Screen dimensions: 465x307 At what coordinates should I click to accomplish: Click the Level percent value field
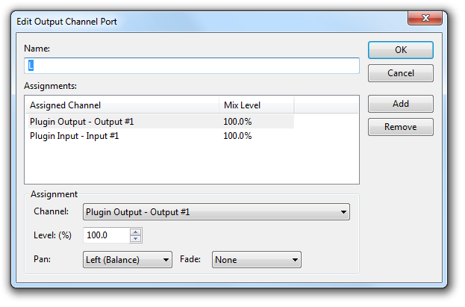(x=107, y=235)
